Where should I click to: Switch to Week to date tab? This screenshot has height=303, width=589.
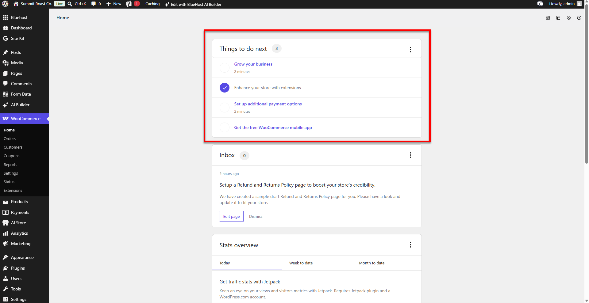click(301, 263)
